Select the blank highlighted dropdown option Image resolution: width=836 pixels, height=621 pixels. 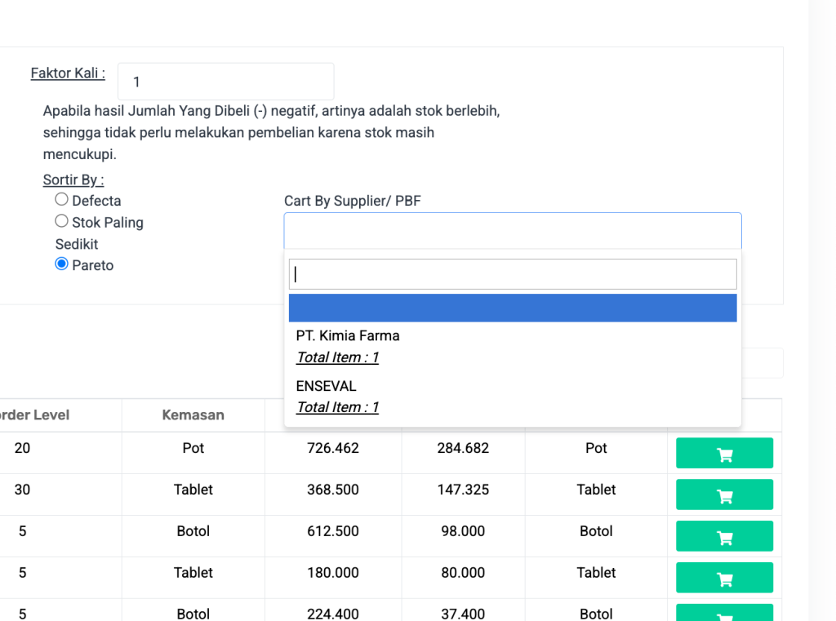click(x=512, y=308)
